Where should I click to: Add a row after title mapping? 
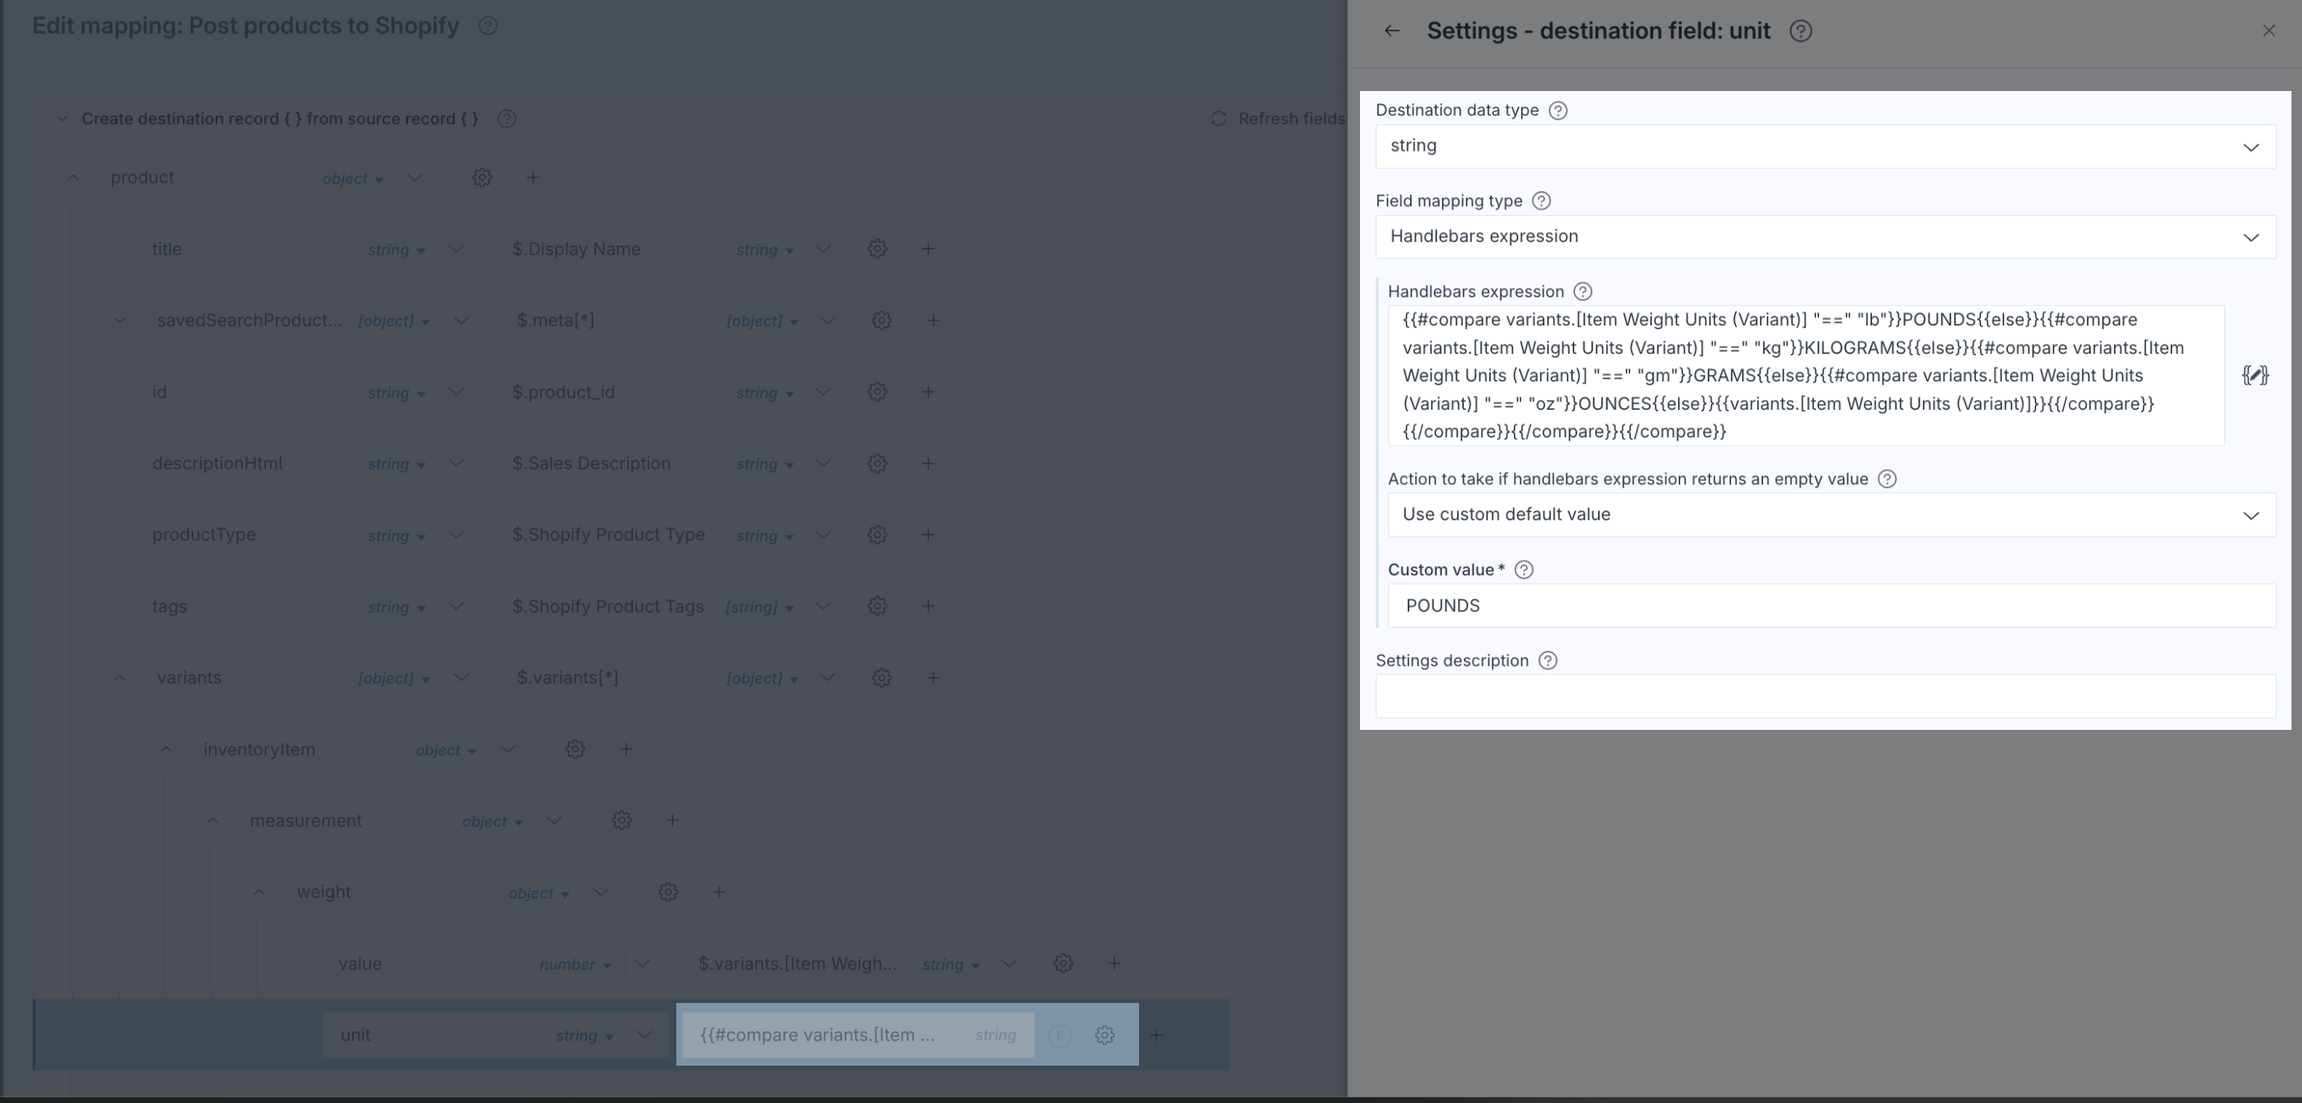929,249
